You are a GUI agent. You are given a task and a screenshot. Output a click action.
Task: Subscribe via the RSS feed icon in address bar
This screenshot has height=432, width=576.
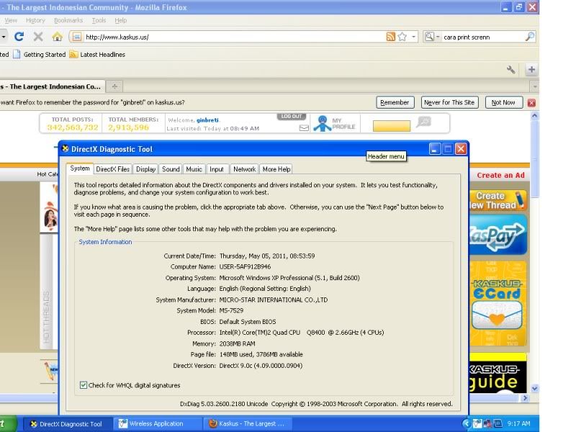[x=390, y=37]
